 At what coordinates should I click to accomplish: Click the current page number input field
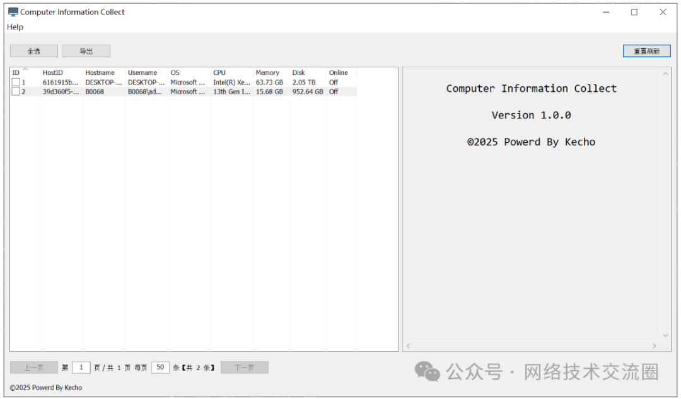(x=81, y=368)
